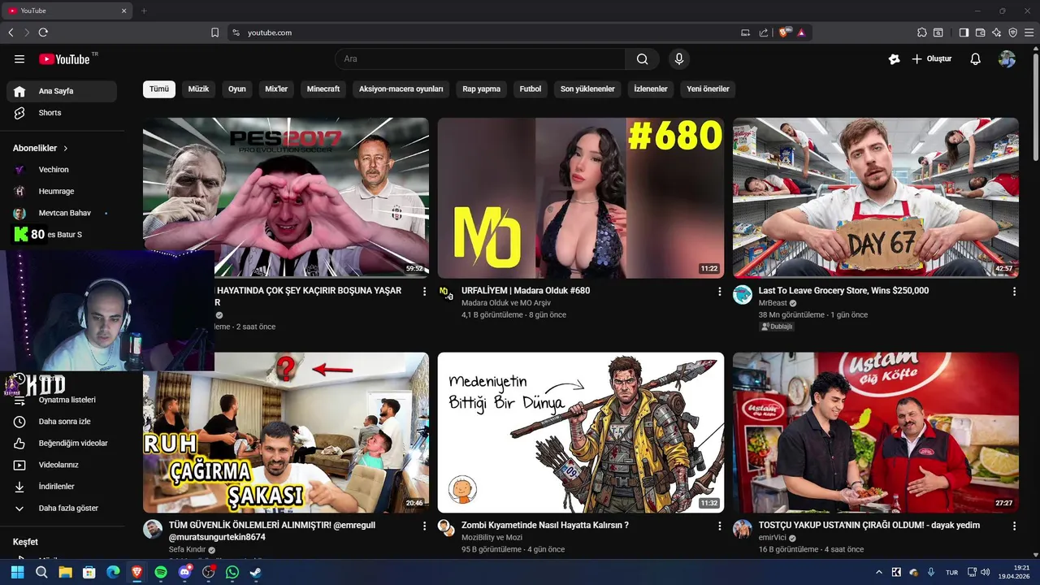Click the browser back arrow

tap(11, 32)
